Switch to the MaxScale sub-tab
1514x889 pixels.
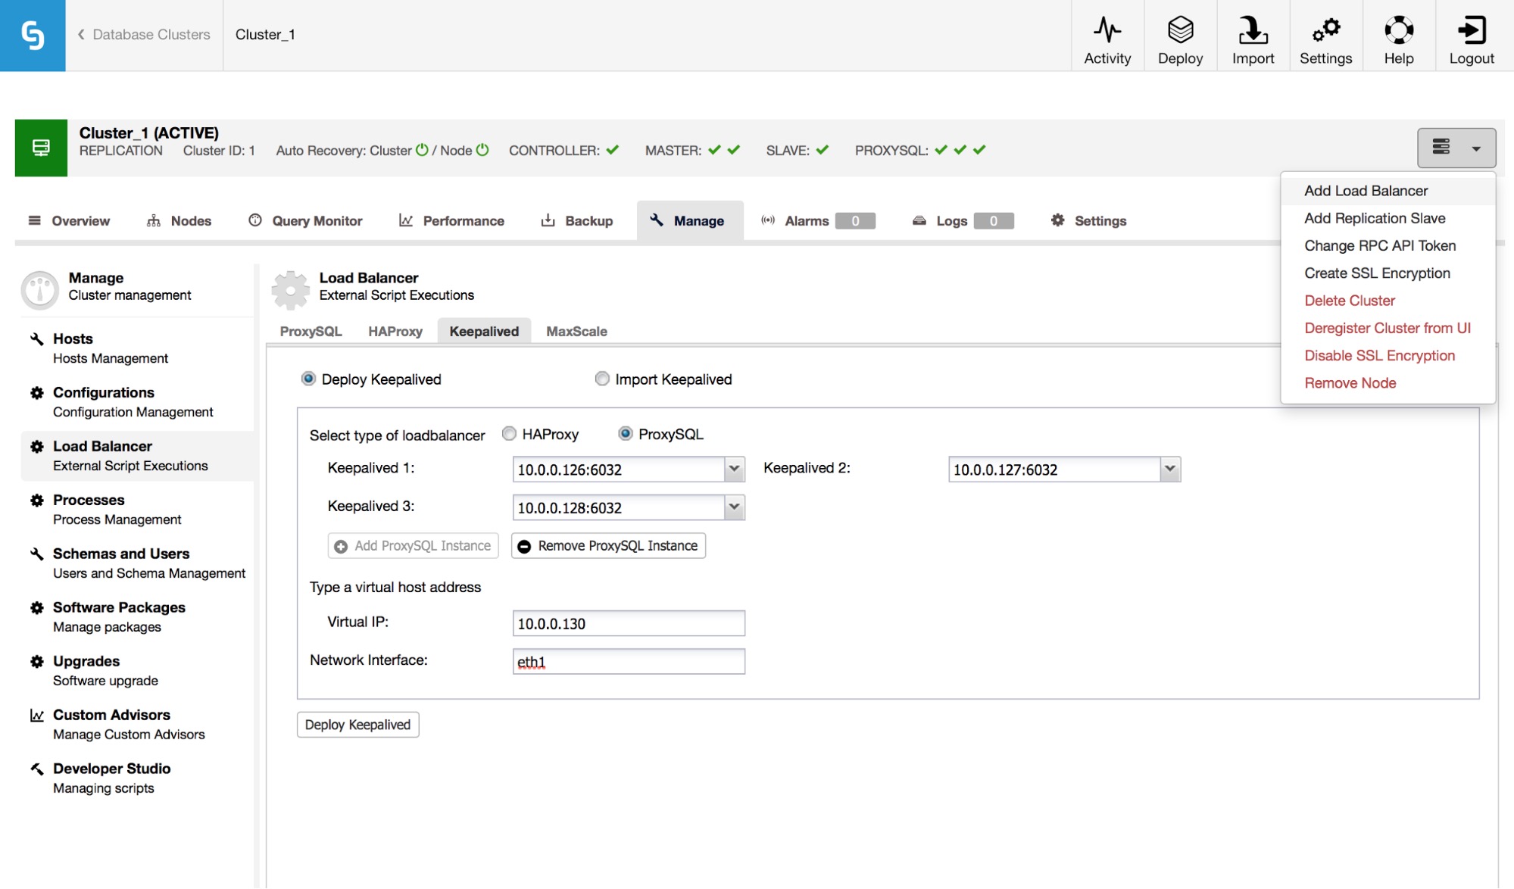tap(576, 331)
